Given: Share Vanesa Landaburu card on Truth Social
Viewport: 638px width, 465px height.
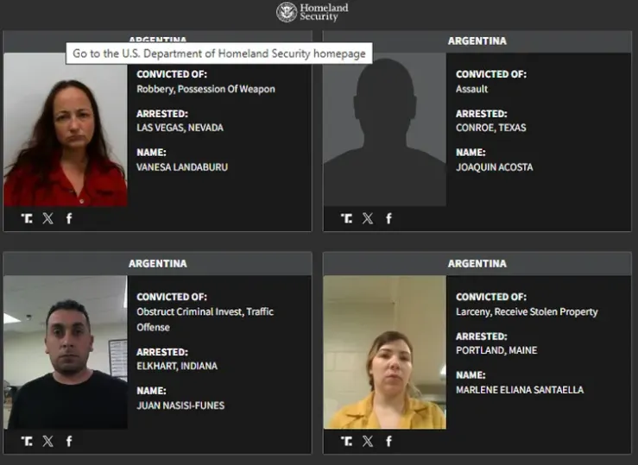Looking at the screenshot, I should pos(27,218).
